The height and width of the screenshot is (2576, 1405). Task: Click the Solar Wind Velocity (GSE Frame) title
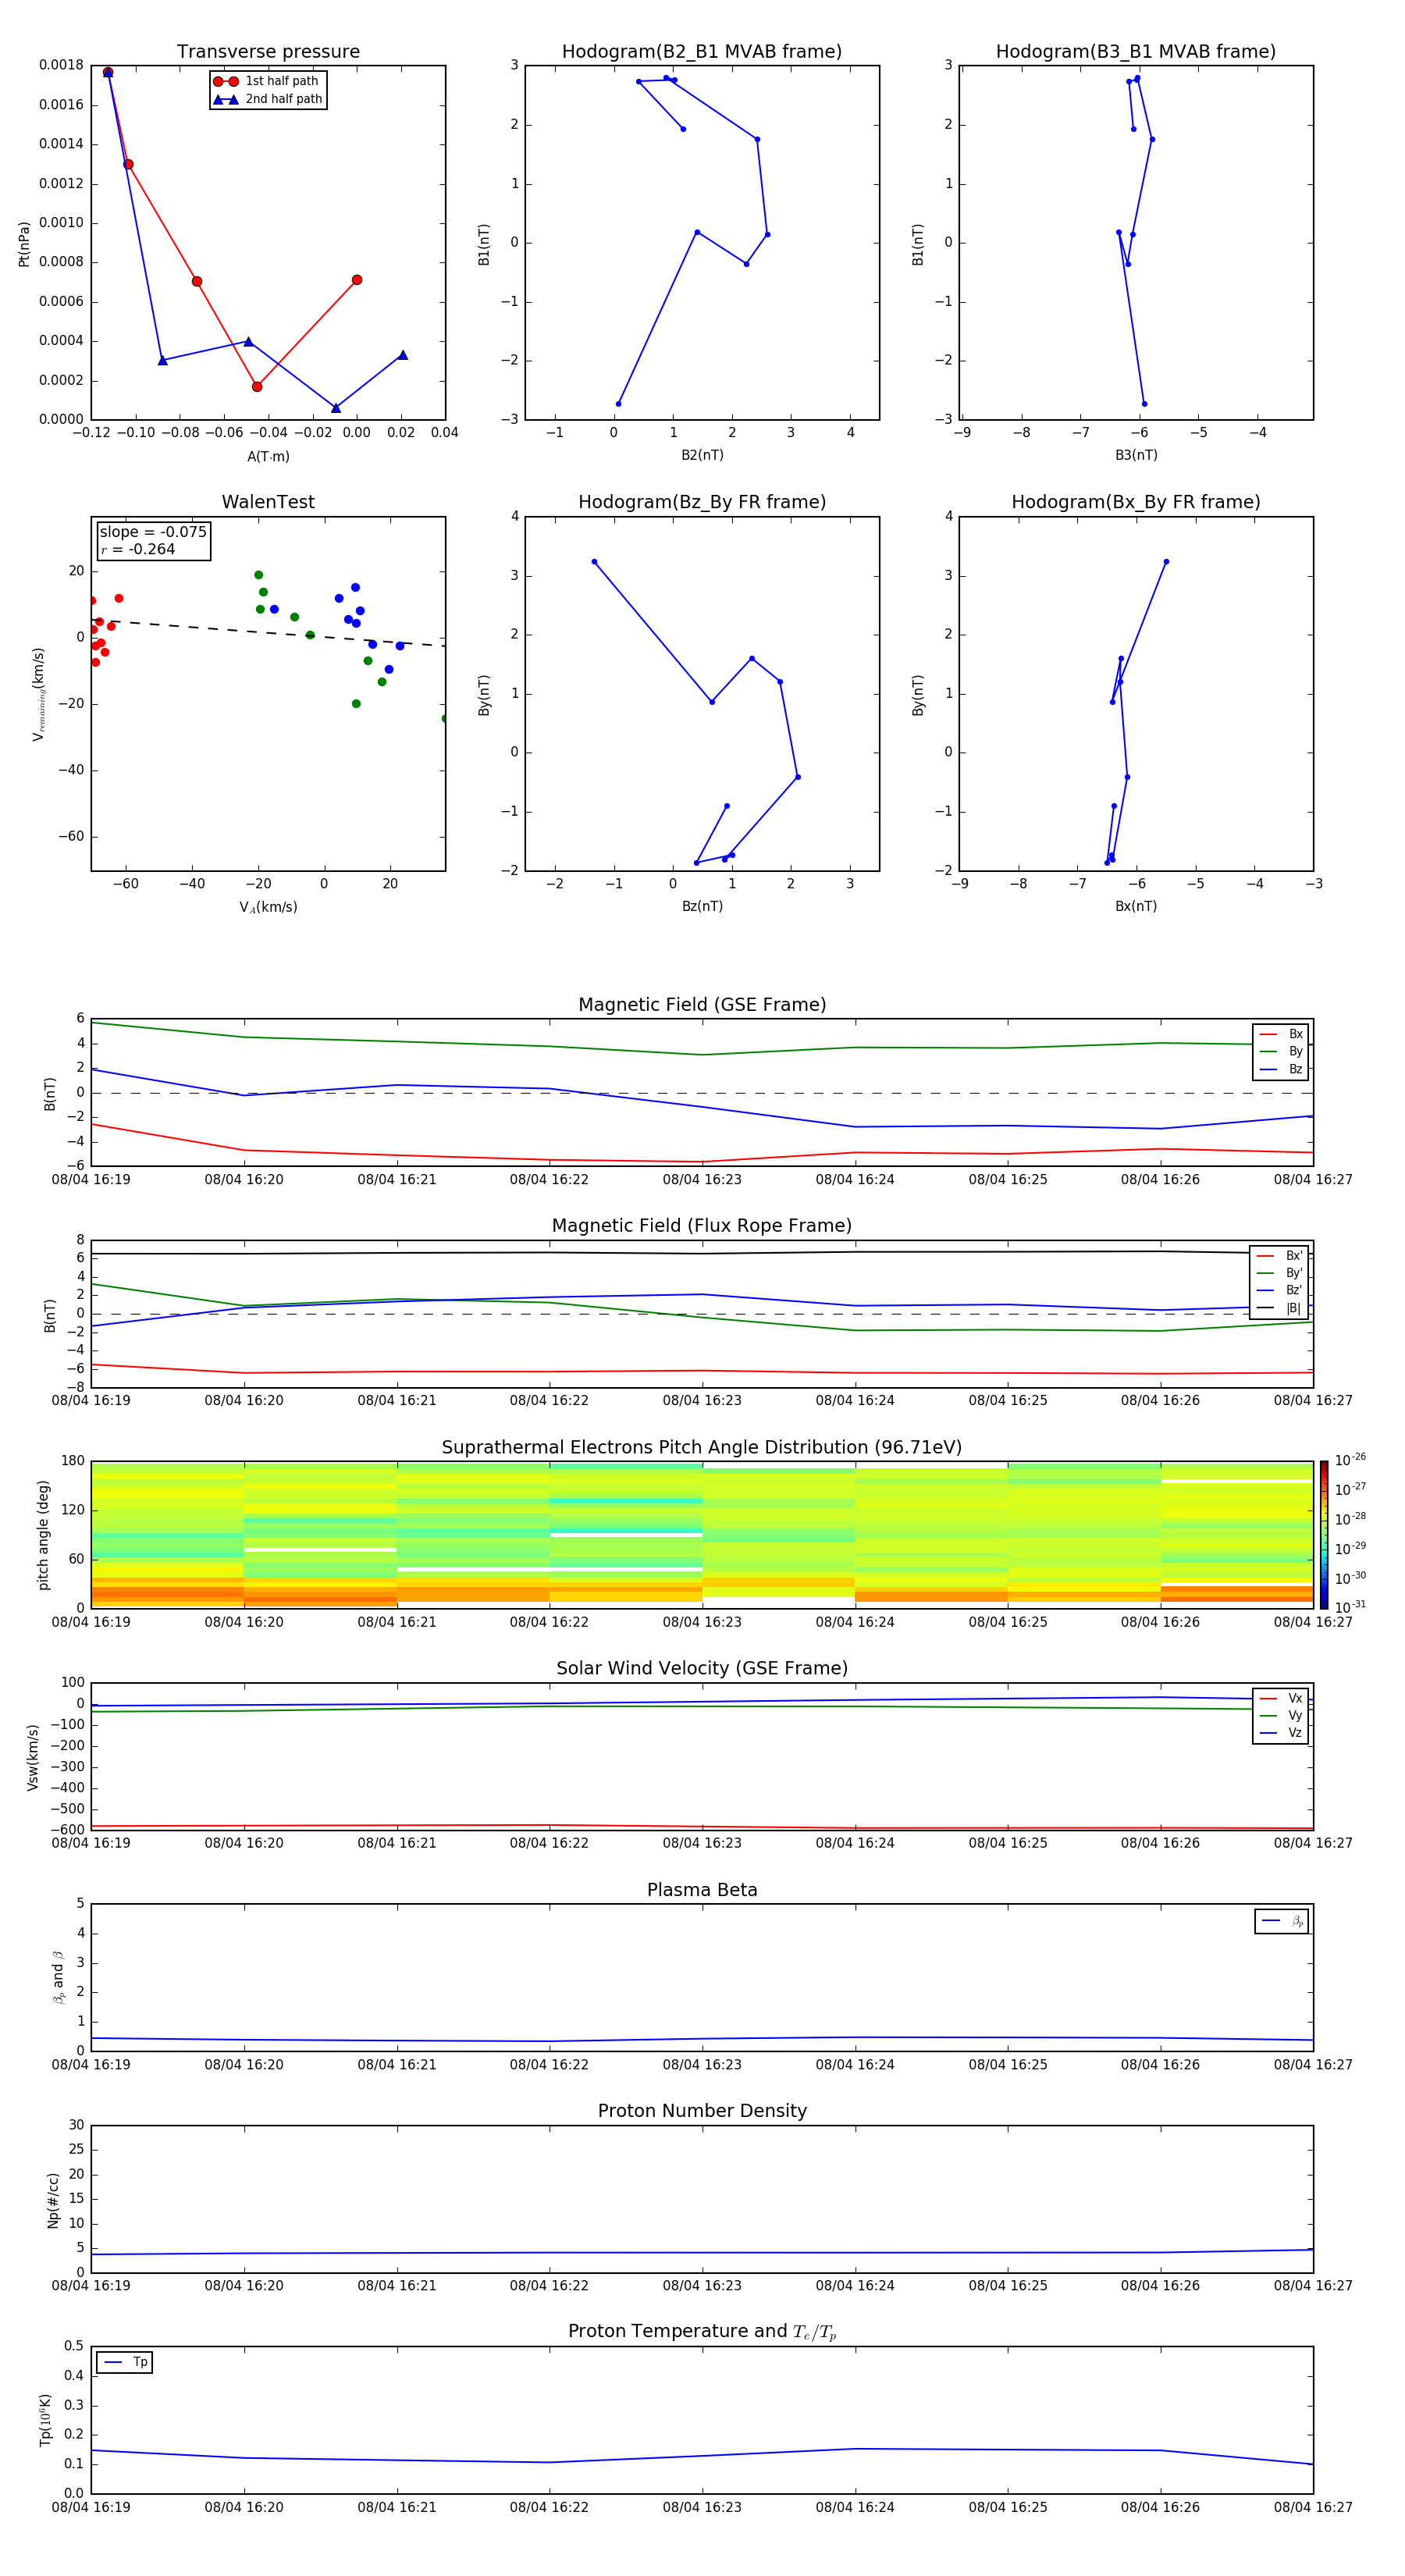pyautogui.click(x=702, y=1669)
